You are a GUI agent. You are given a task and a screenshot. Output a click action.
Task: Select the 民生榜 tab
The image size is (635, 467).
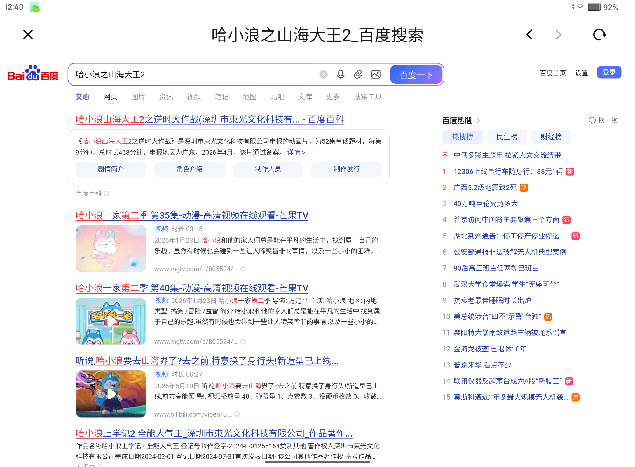coord(507,137)
